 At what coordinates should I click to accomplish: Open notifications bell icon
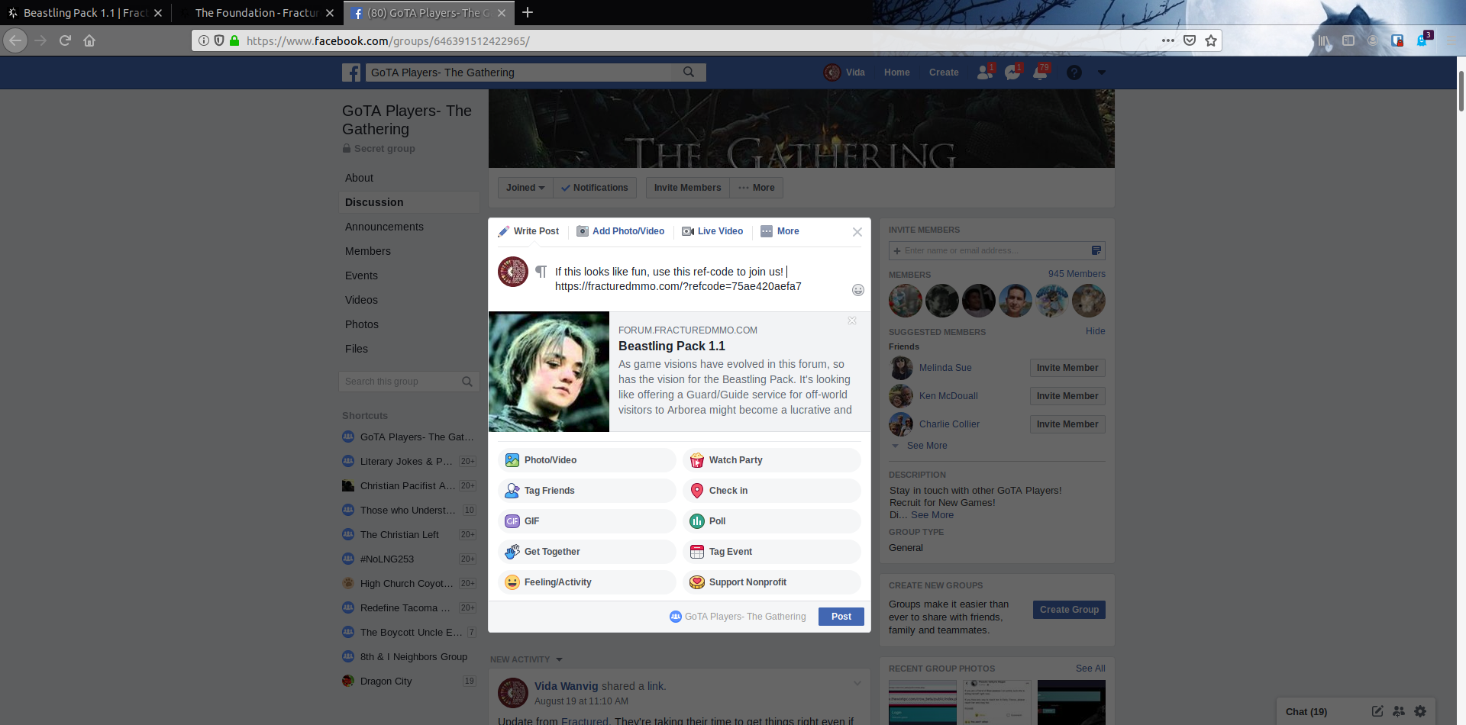click(1041, 72)
